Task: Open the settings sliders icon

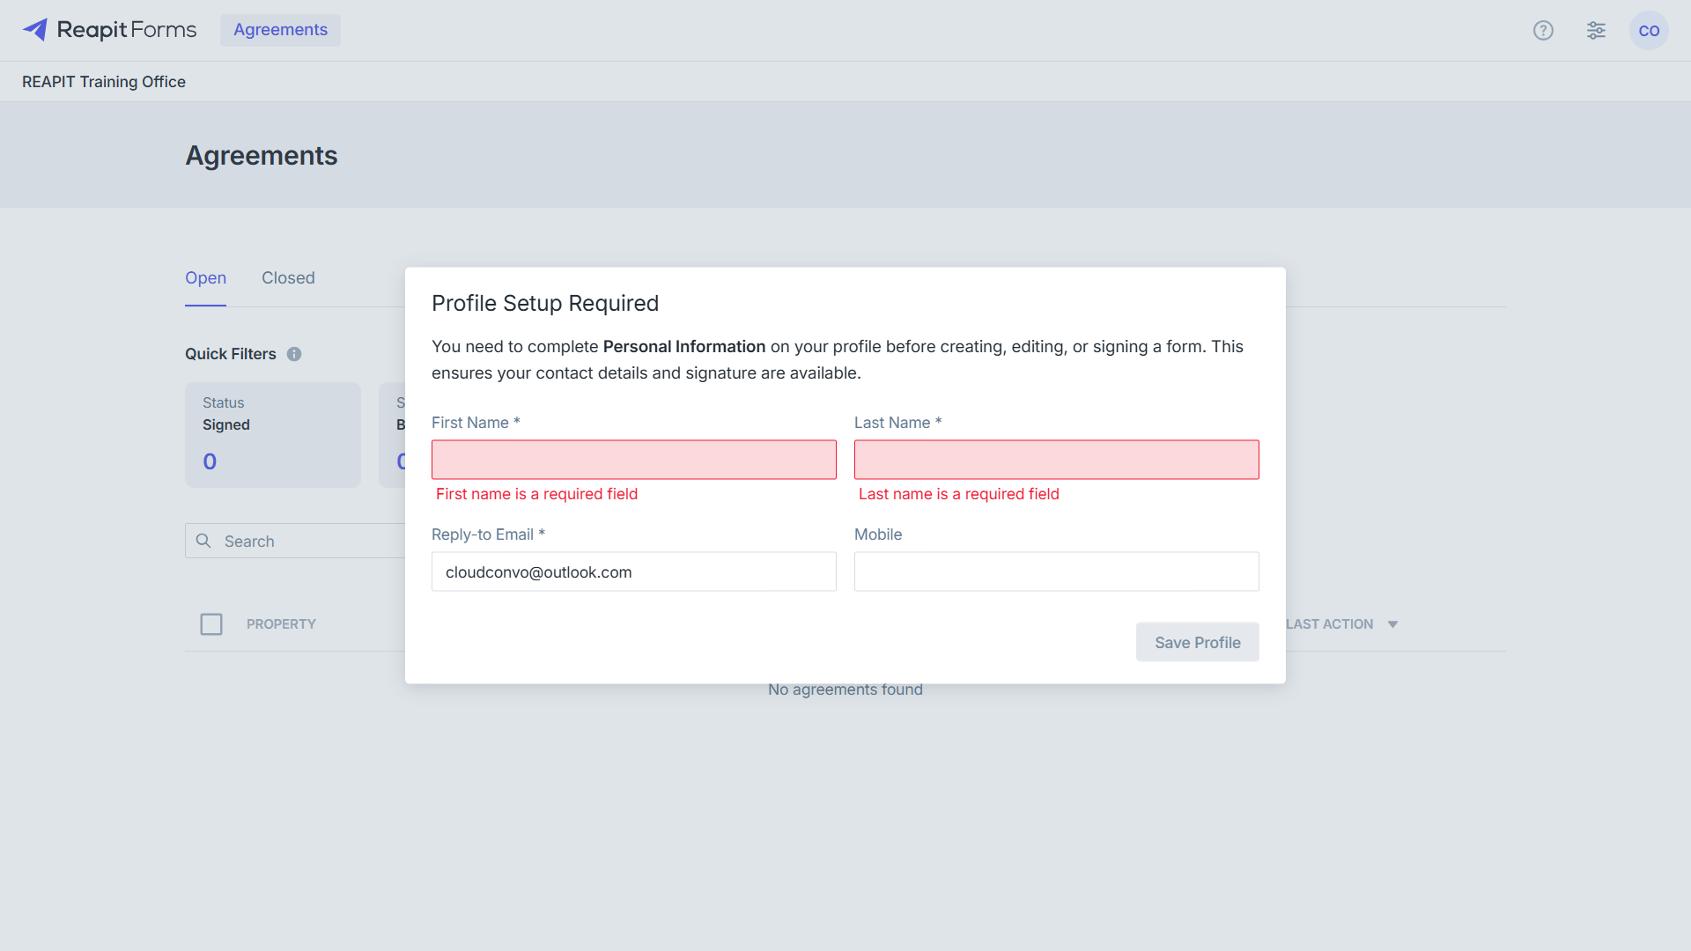Action: [1596, 31]
